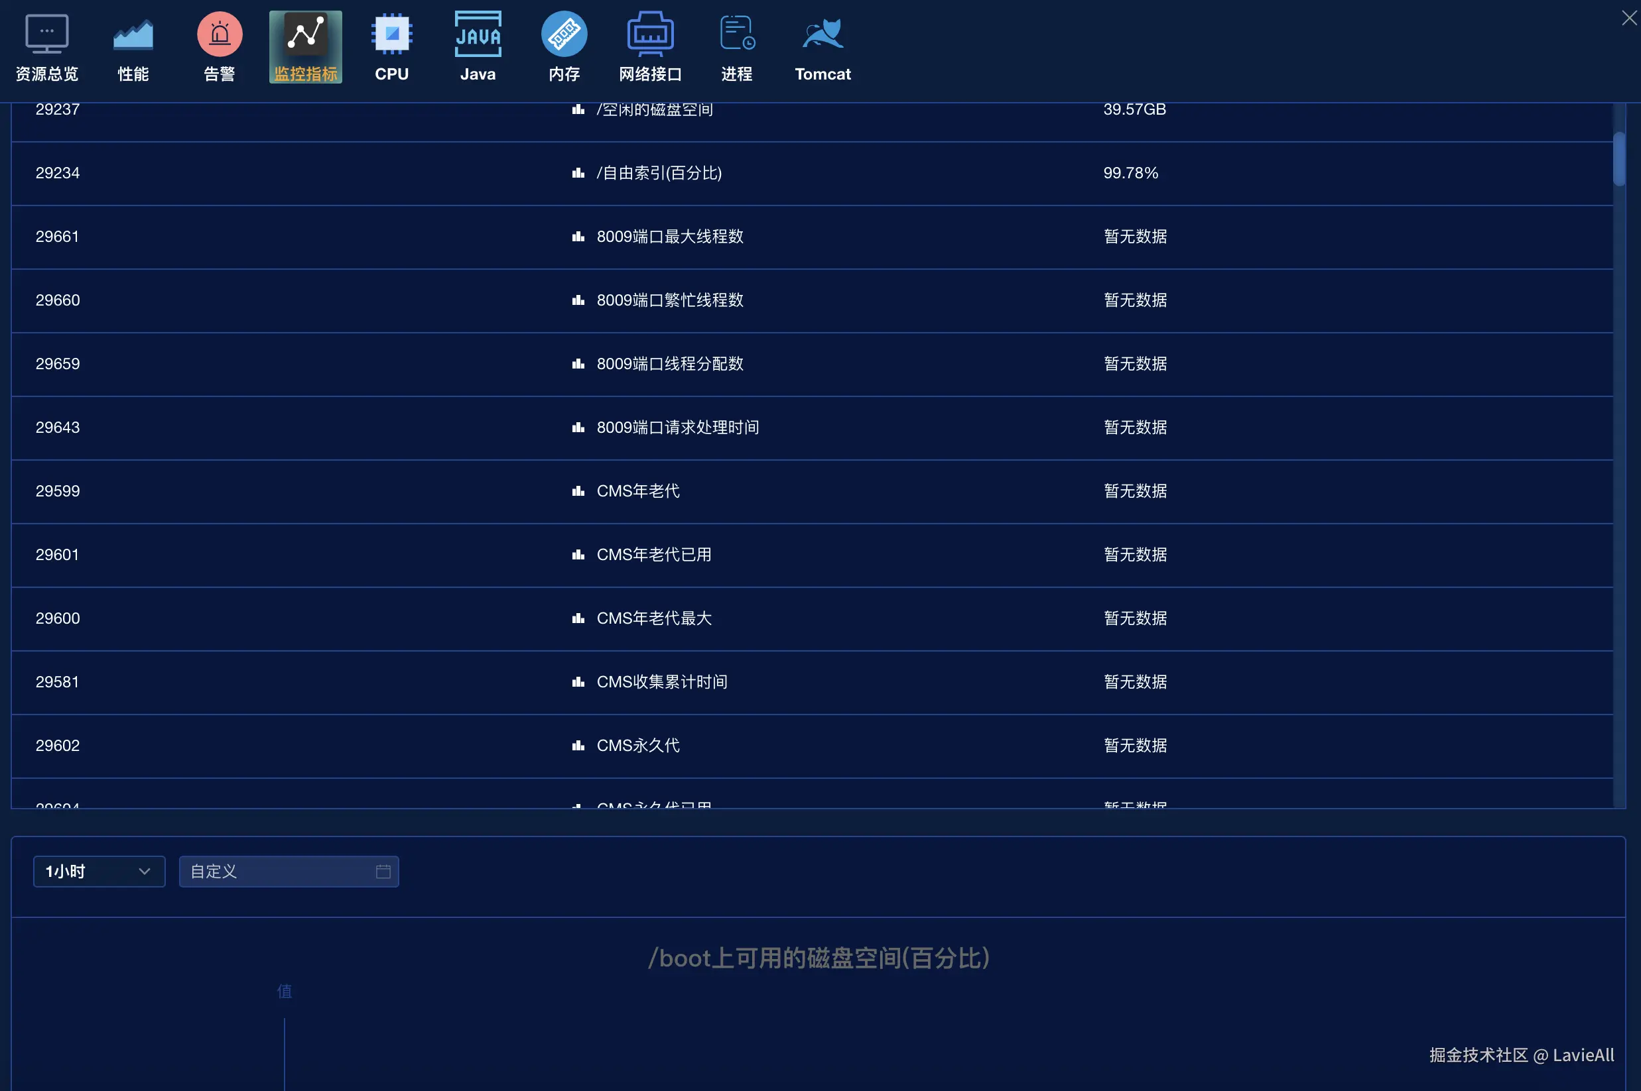The width and height of the screenshot is (1641, 1091).
Task: Select the 8009端口请求处理时间 metric
Action: pos(677,428)
